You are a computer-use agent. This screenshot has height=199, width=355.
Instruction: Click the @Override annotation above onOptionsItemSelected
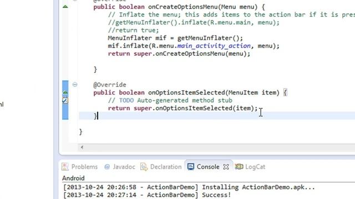point(110,85)
